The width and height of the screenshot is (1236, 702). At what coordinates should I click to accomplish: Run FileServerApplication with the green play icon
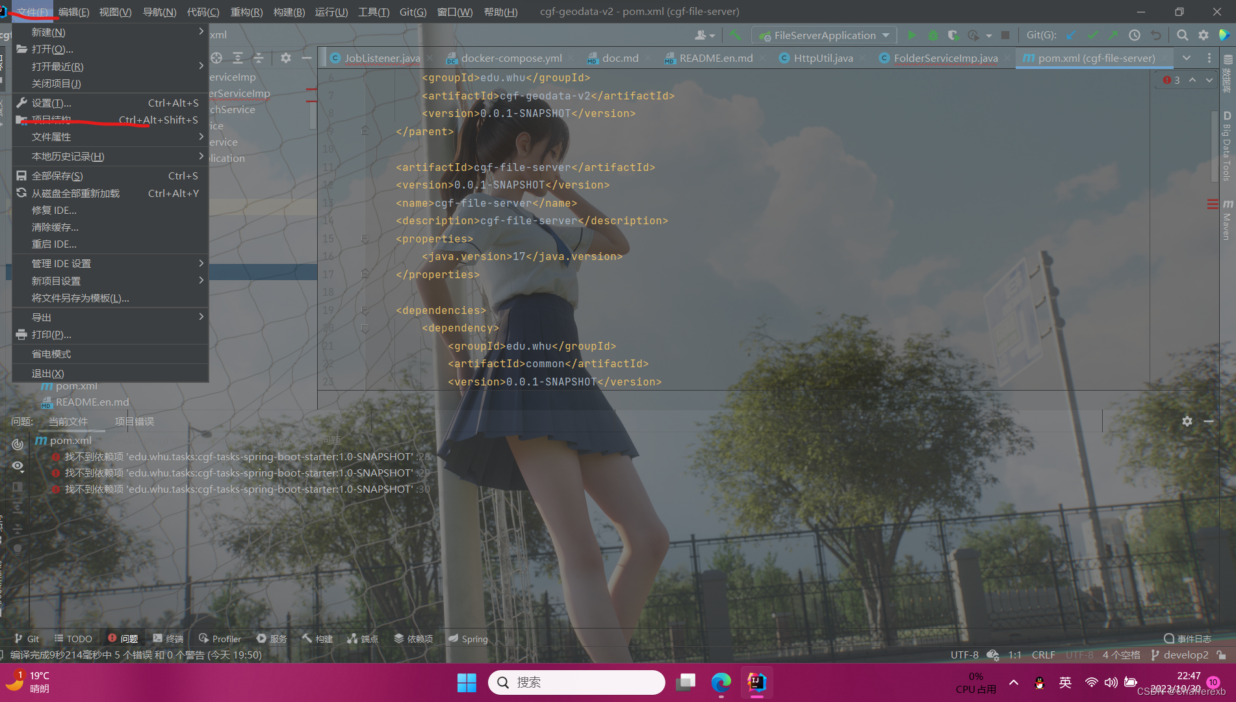(912, 35)
